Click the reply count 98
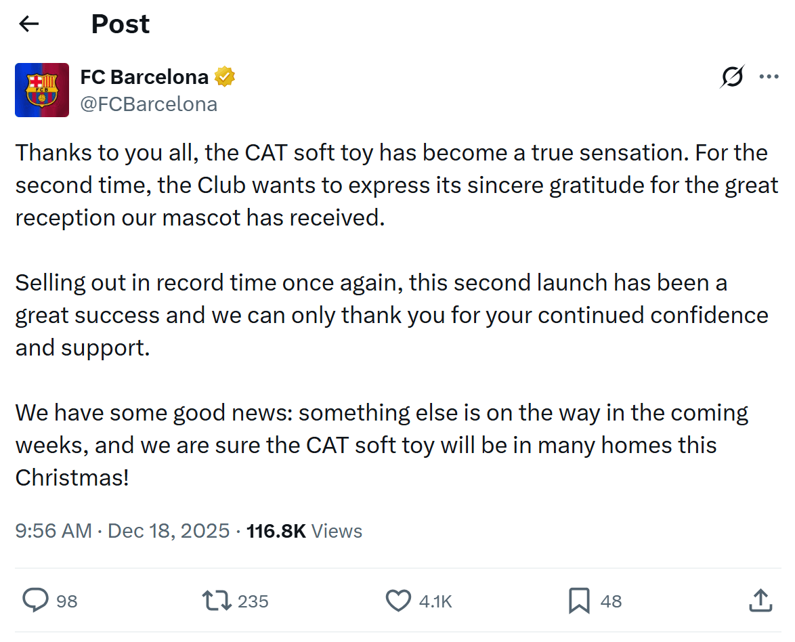The image size is (795, 642). click(66, 601)
